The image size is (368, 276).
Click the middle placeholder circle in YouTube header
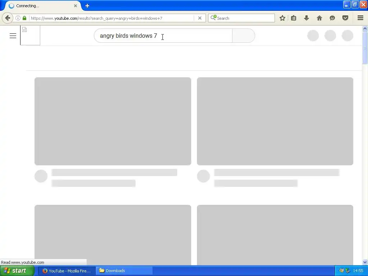point(330,36)
